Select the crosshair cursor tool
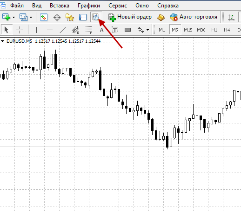 tap(20, 30)
